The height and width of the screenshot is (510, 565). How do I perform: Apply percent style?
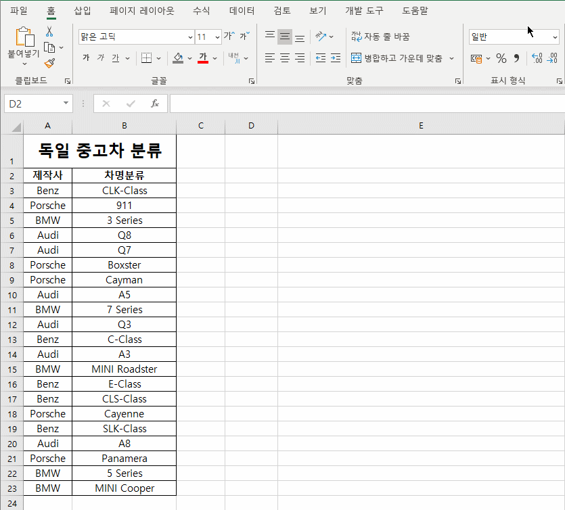click(x=501, y=58)
